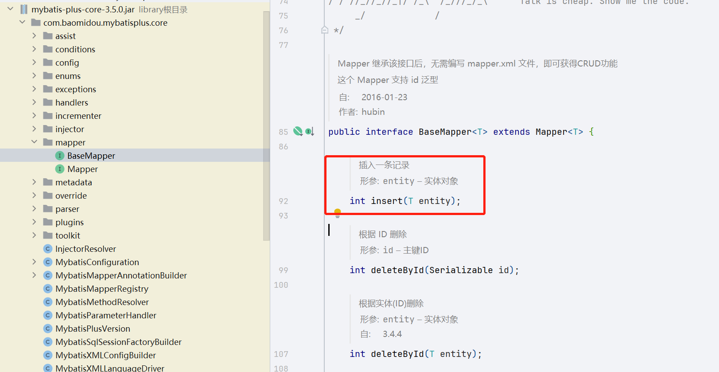Image resolution: width=719 pixels, height=372 pixels.
Task: Click the BaseMapper name in the interface declaration
Action: (x=445, y=132)
